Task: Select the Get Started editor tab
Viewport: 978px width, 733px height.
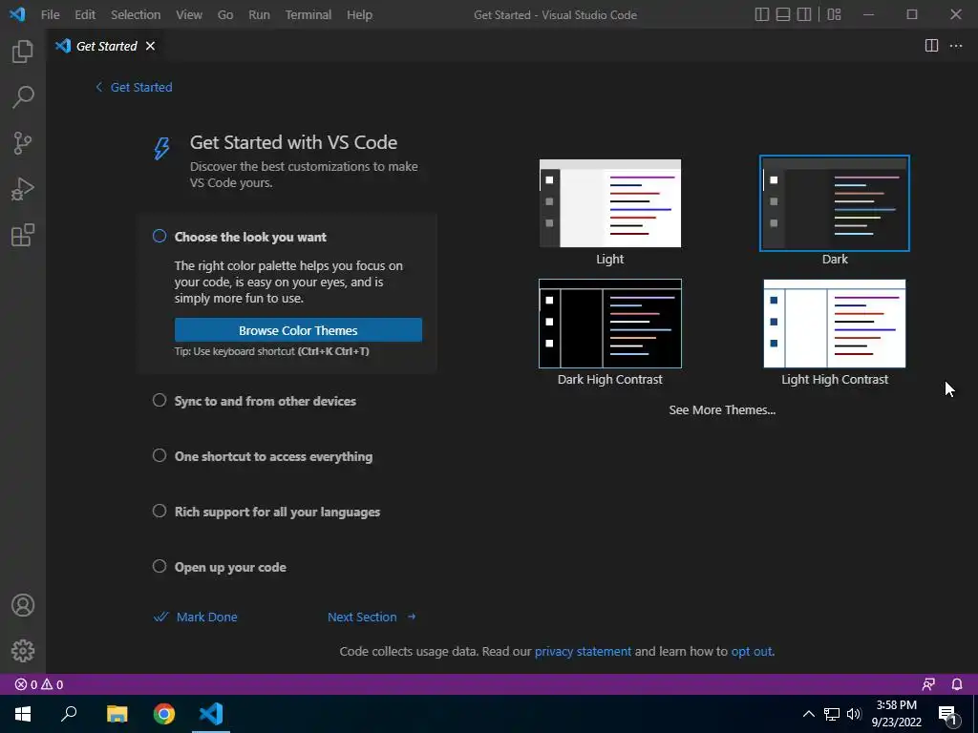Action: (106, 46)
